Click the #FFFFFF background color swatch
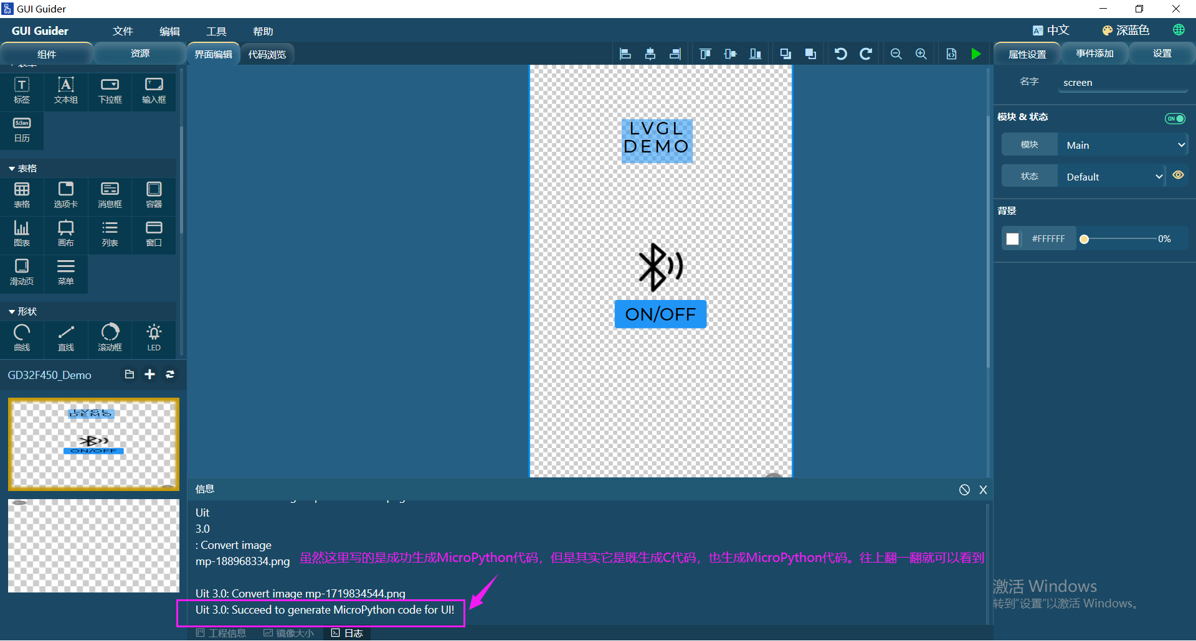This screenshot has height=641, width=1196. click(1013, 239)
